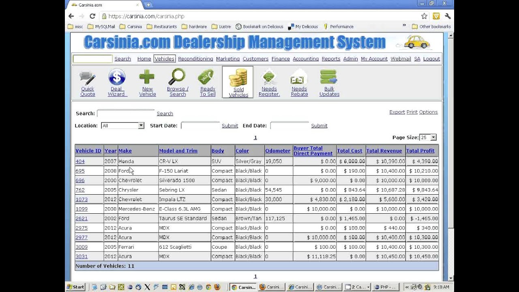Sort by Buyer Total Direct Payment header
This screenshot has height=292, width=519.
[x=313, y=150]
